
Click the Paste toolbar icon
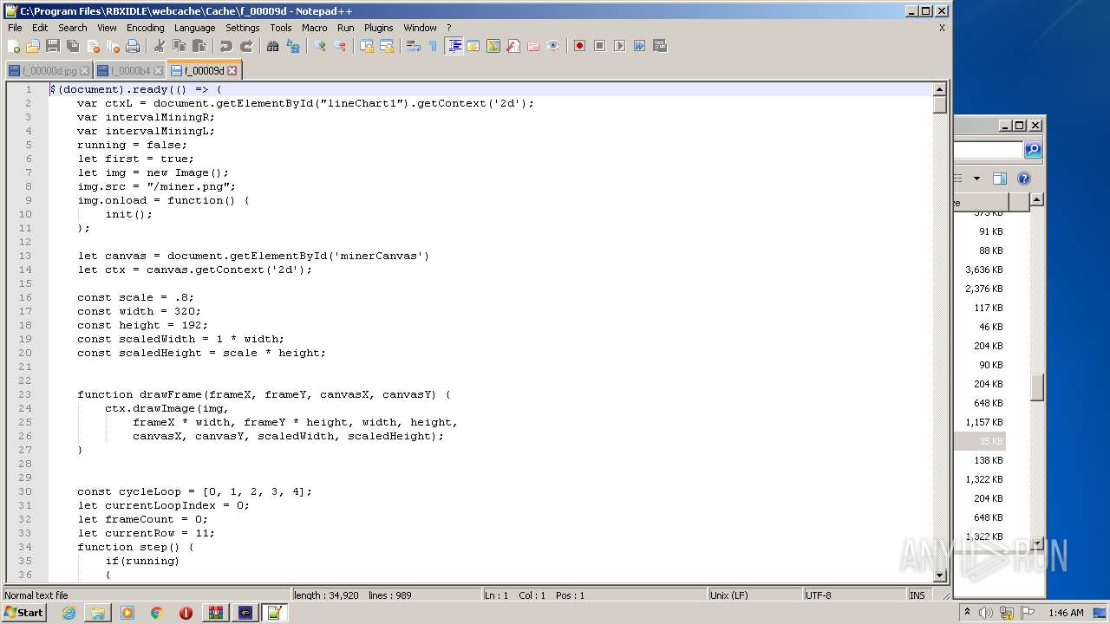(199, 46)
